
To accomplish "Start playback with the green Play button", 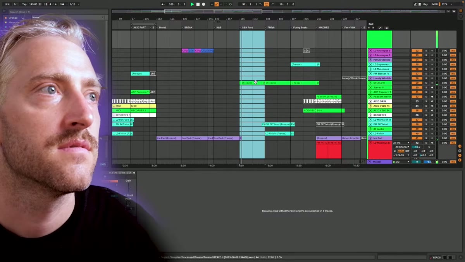I will (x=192, y=4).
